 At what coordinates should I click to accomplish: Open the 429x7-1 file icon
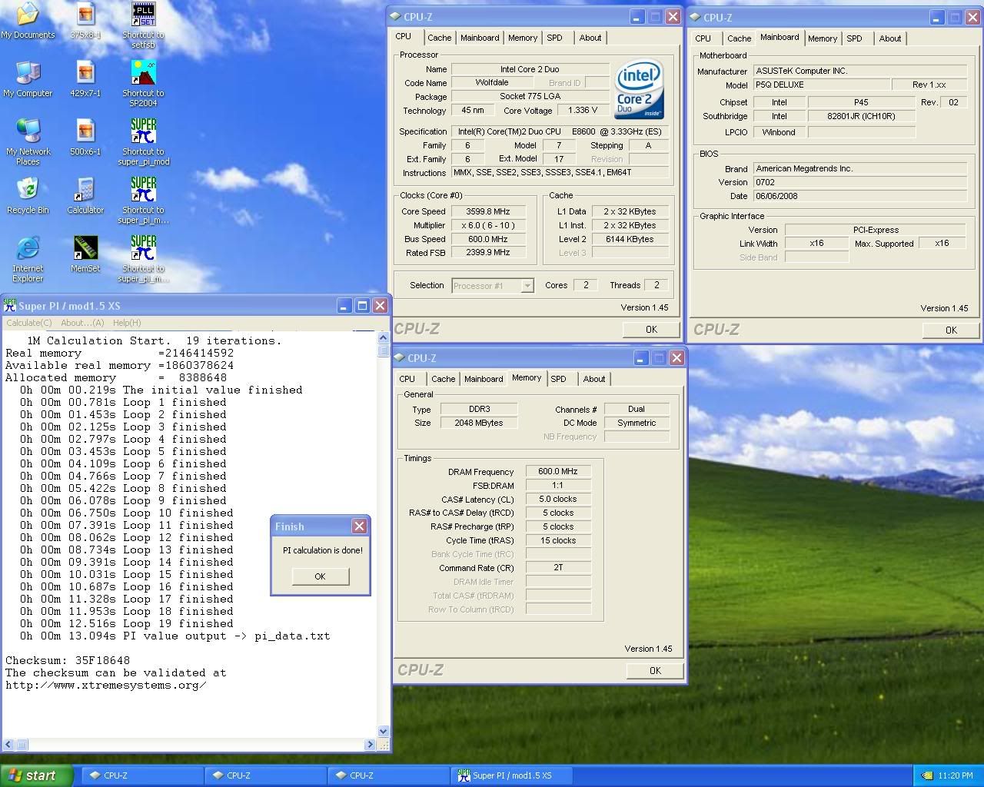(85, 78)
